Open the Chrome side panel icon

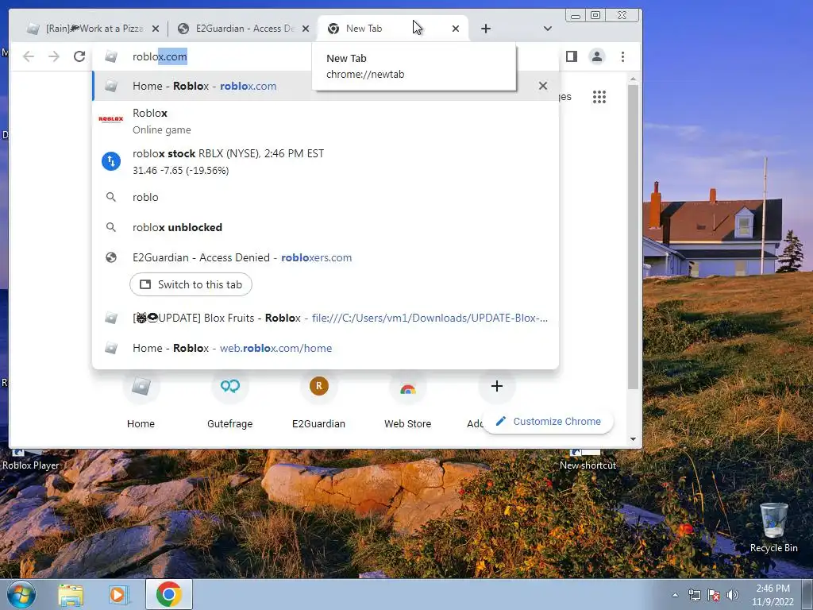(572, 56)
